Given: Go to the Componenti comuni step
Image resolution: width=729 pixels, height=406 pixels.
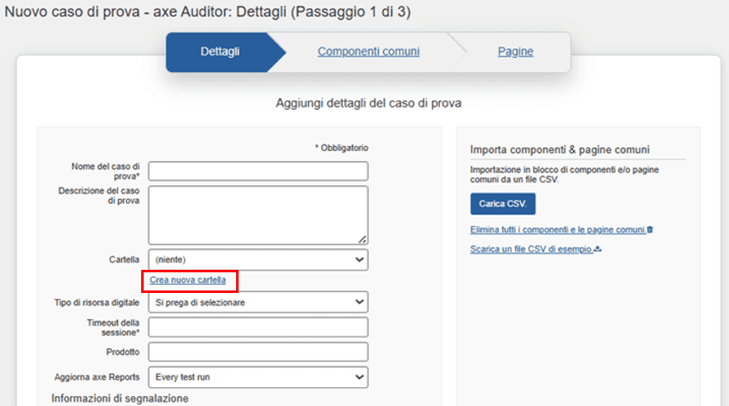Looking at the screenshot, I should 368,52.
